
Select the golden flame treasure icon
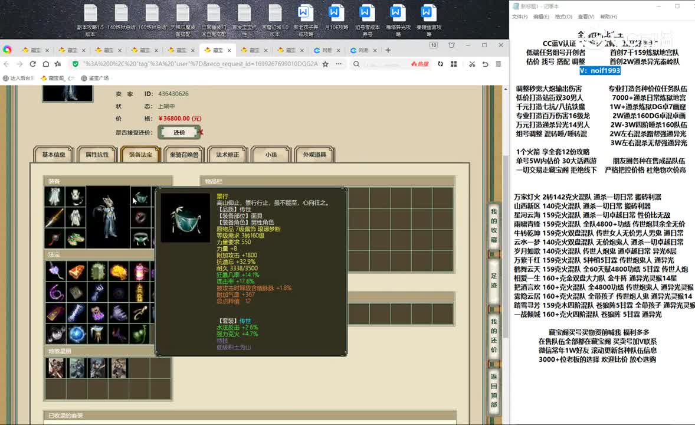coord(119,271)
